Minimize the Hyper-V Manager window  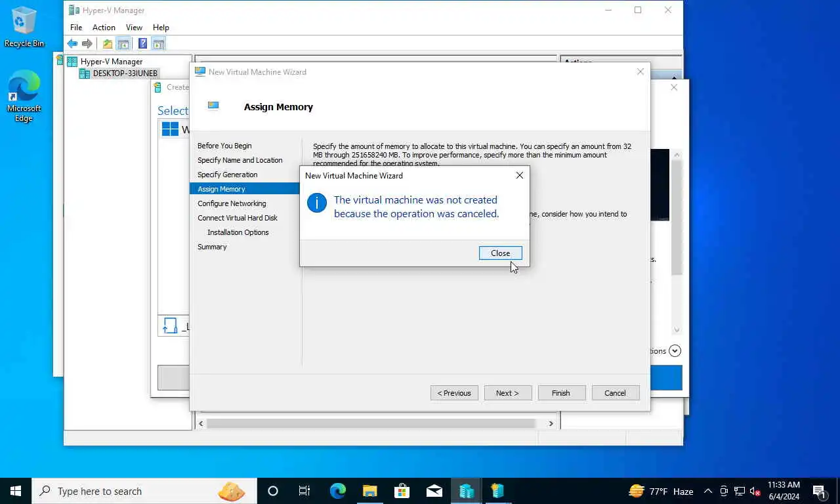tap(608, 10)
